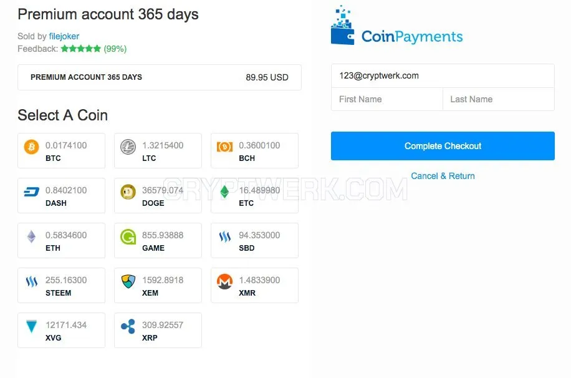Select the Ethereum ETH diamond icon
571x378 pixels.
point(32,236)
